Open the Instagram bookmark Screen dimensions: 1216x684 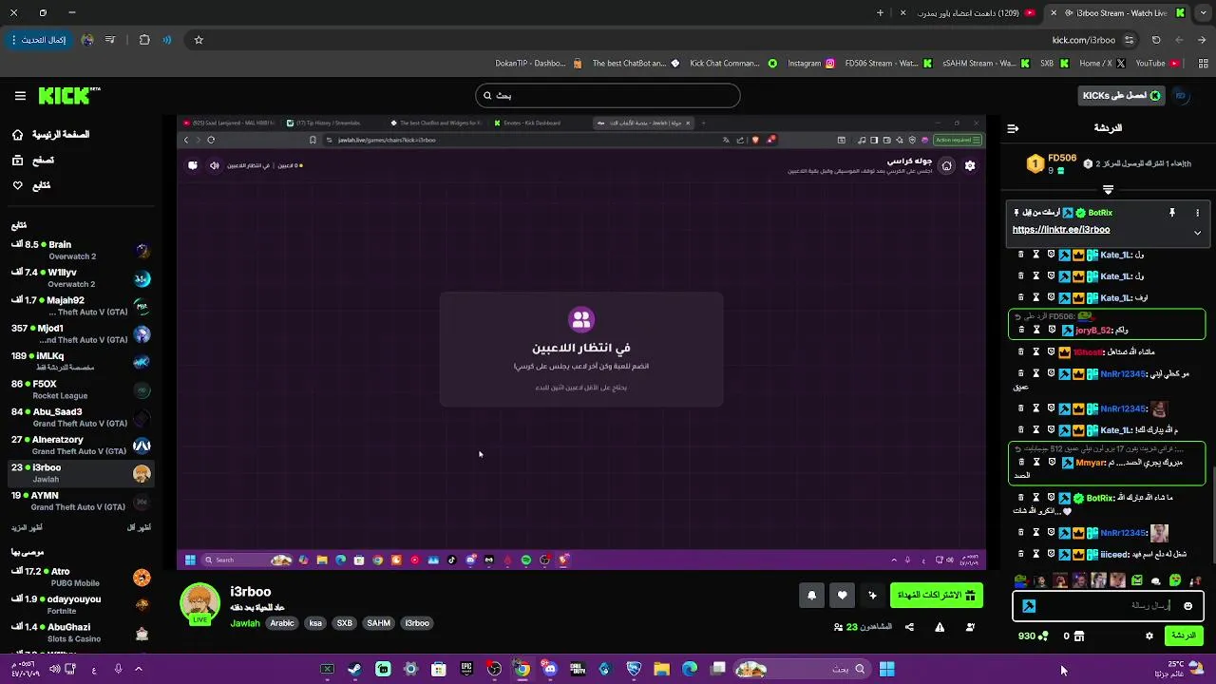(x=811, y=64)
